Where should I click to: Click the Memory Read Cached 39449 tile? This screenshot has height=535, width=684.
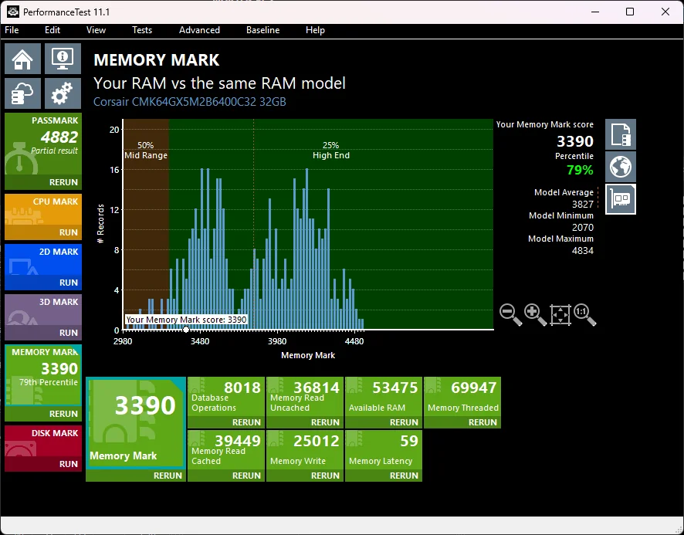(226, 450)
